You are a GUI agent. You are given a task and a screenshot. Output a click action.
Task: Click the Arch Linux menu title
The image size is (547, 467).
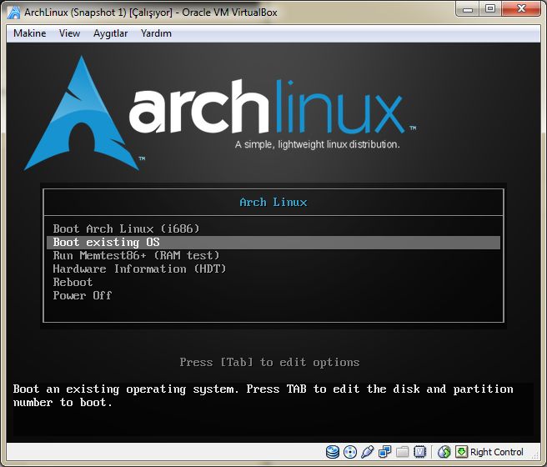(273, 203)
